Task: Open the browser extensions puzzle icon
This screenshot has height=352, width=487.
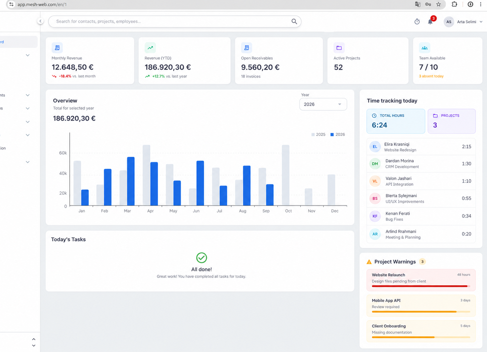Action: [455, 4]
